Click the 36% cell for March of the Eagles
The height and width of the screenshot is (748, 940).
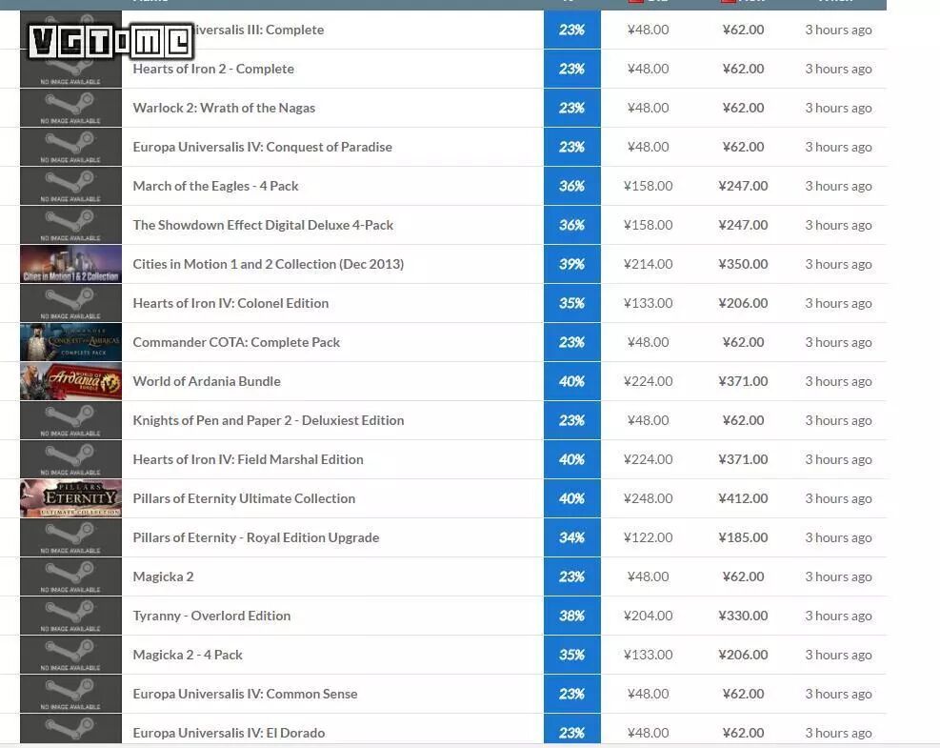point(572,186)
